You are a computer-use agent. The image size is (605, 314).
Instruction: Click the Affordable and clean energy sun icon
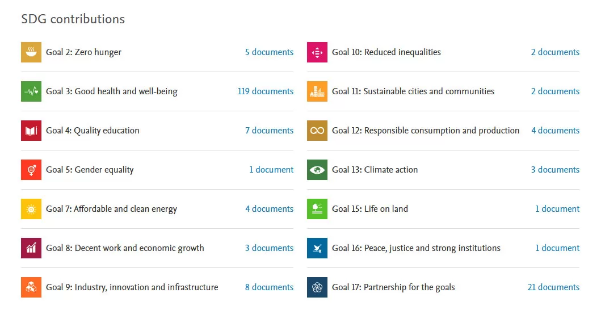[31, 209]
